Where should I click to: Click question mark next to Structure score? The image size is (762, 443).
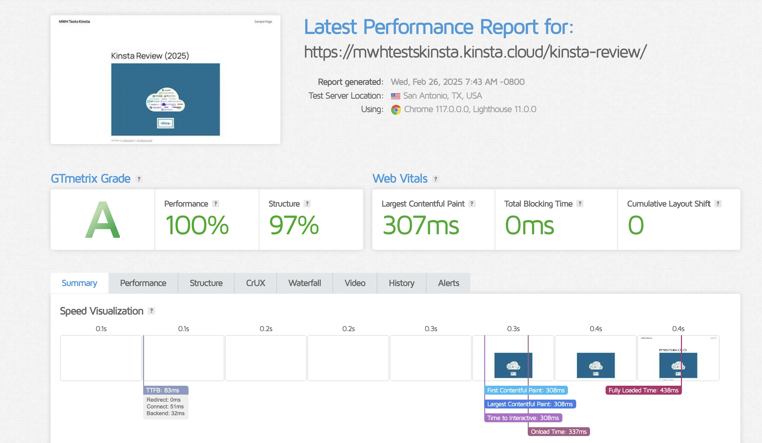[307, 204]
